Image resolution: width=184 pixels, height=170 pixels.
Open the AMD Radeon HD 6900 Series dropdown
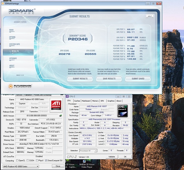point(21,166)
